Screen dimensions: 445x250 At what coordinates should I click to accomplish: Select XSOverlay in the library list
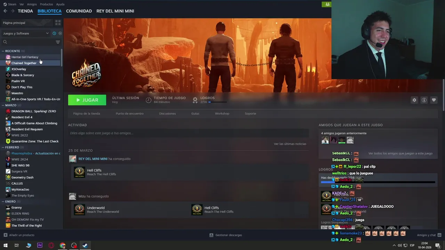[19, 69]
